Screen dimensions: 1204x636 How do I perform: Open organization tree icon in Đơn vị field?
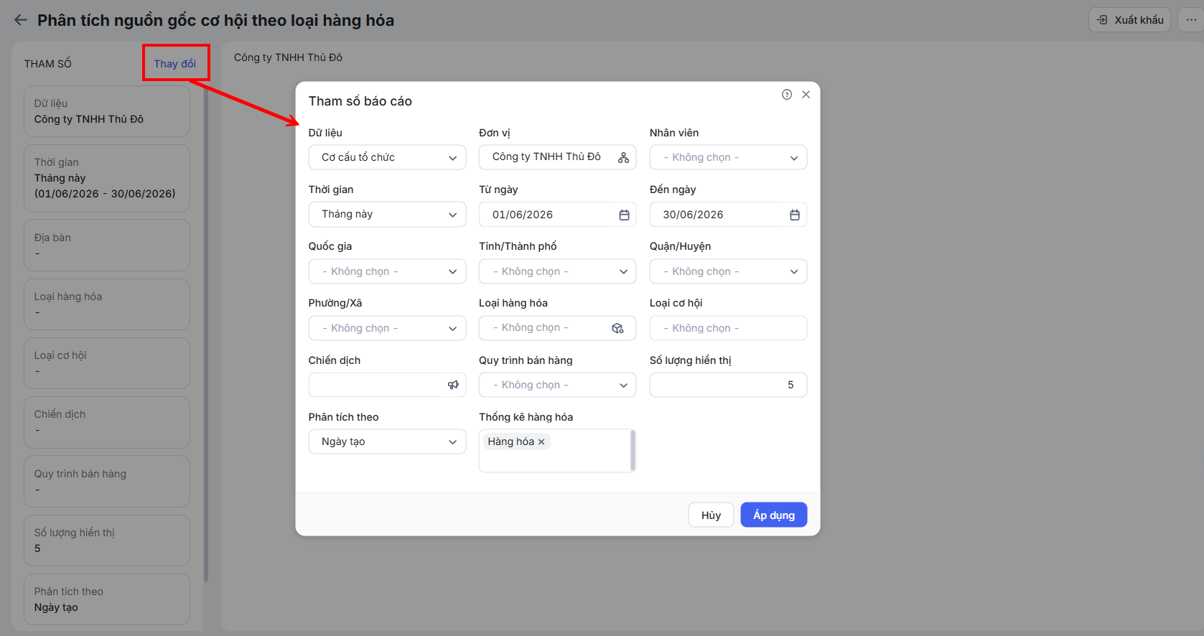623,157
